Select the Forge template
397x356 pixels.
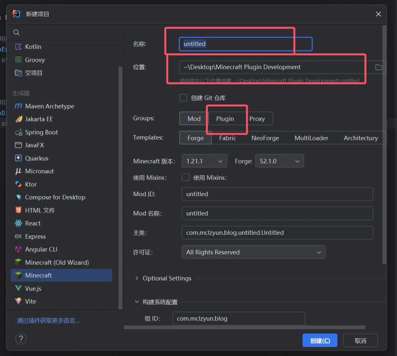tap(195, 138)
